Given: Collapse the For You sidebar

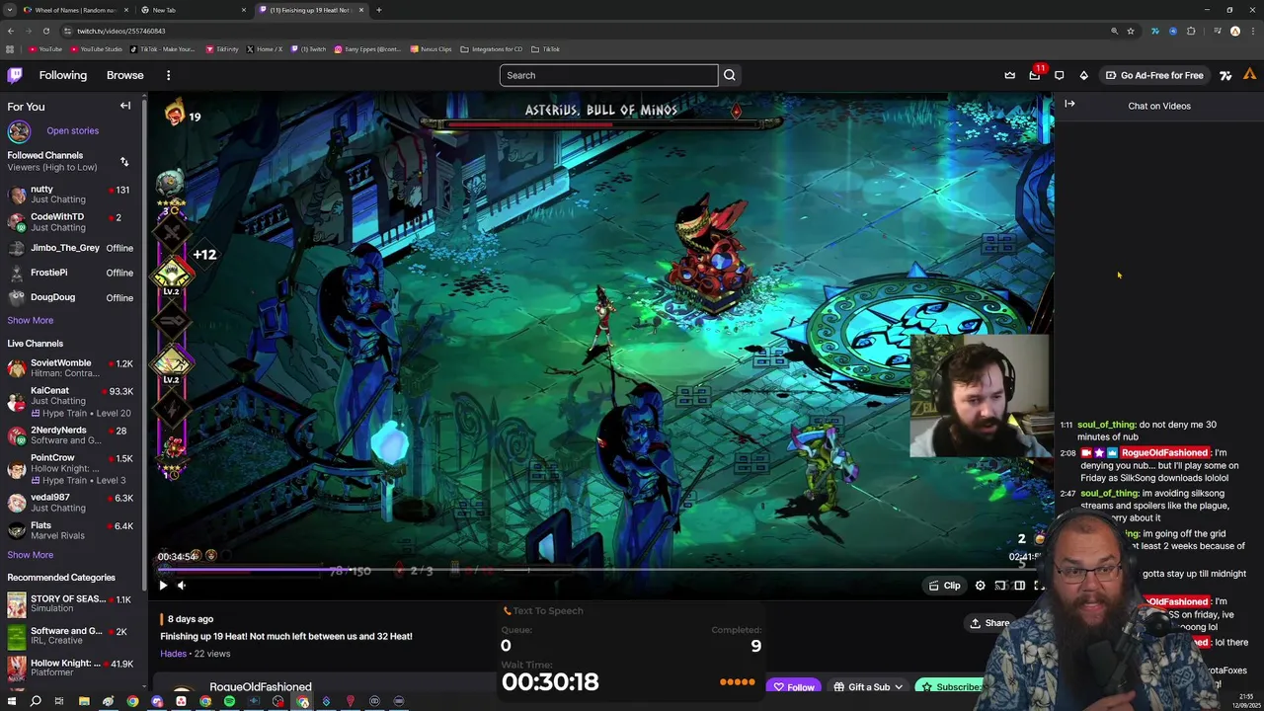Looking at the screenshot, I should [125, 106].
